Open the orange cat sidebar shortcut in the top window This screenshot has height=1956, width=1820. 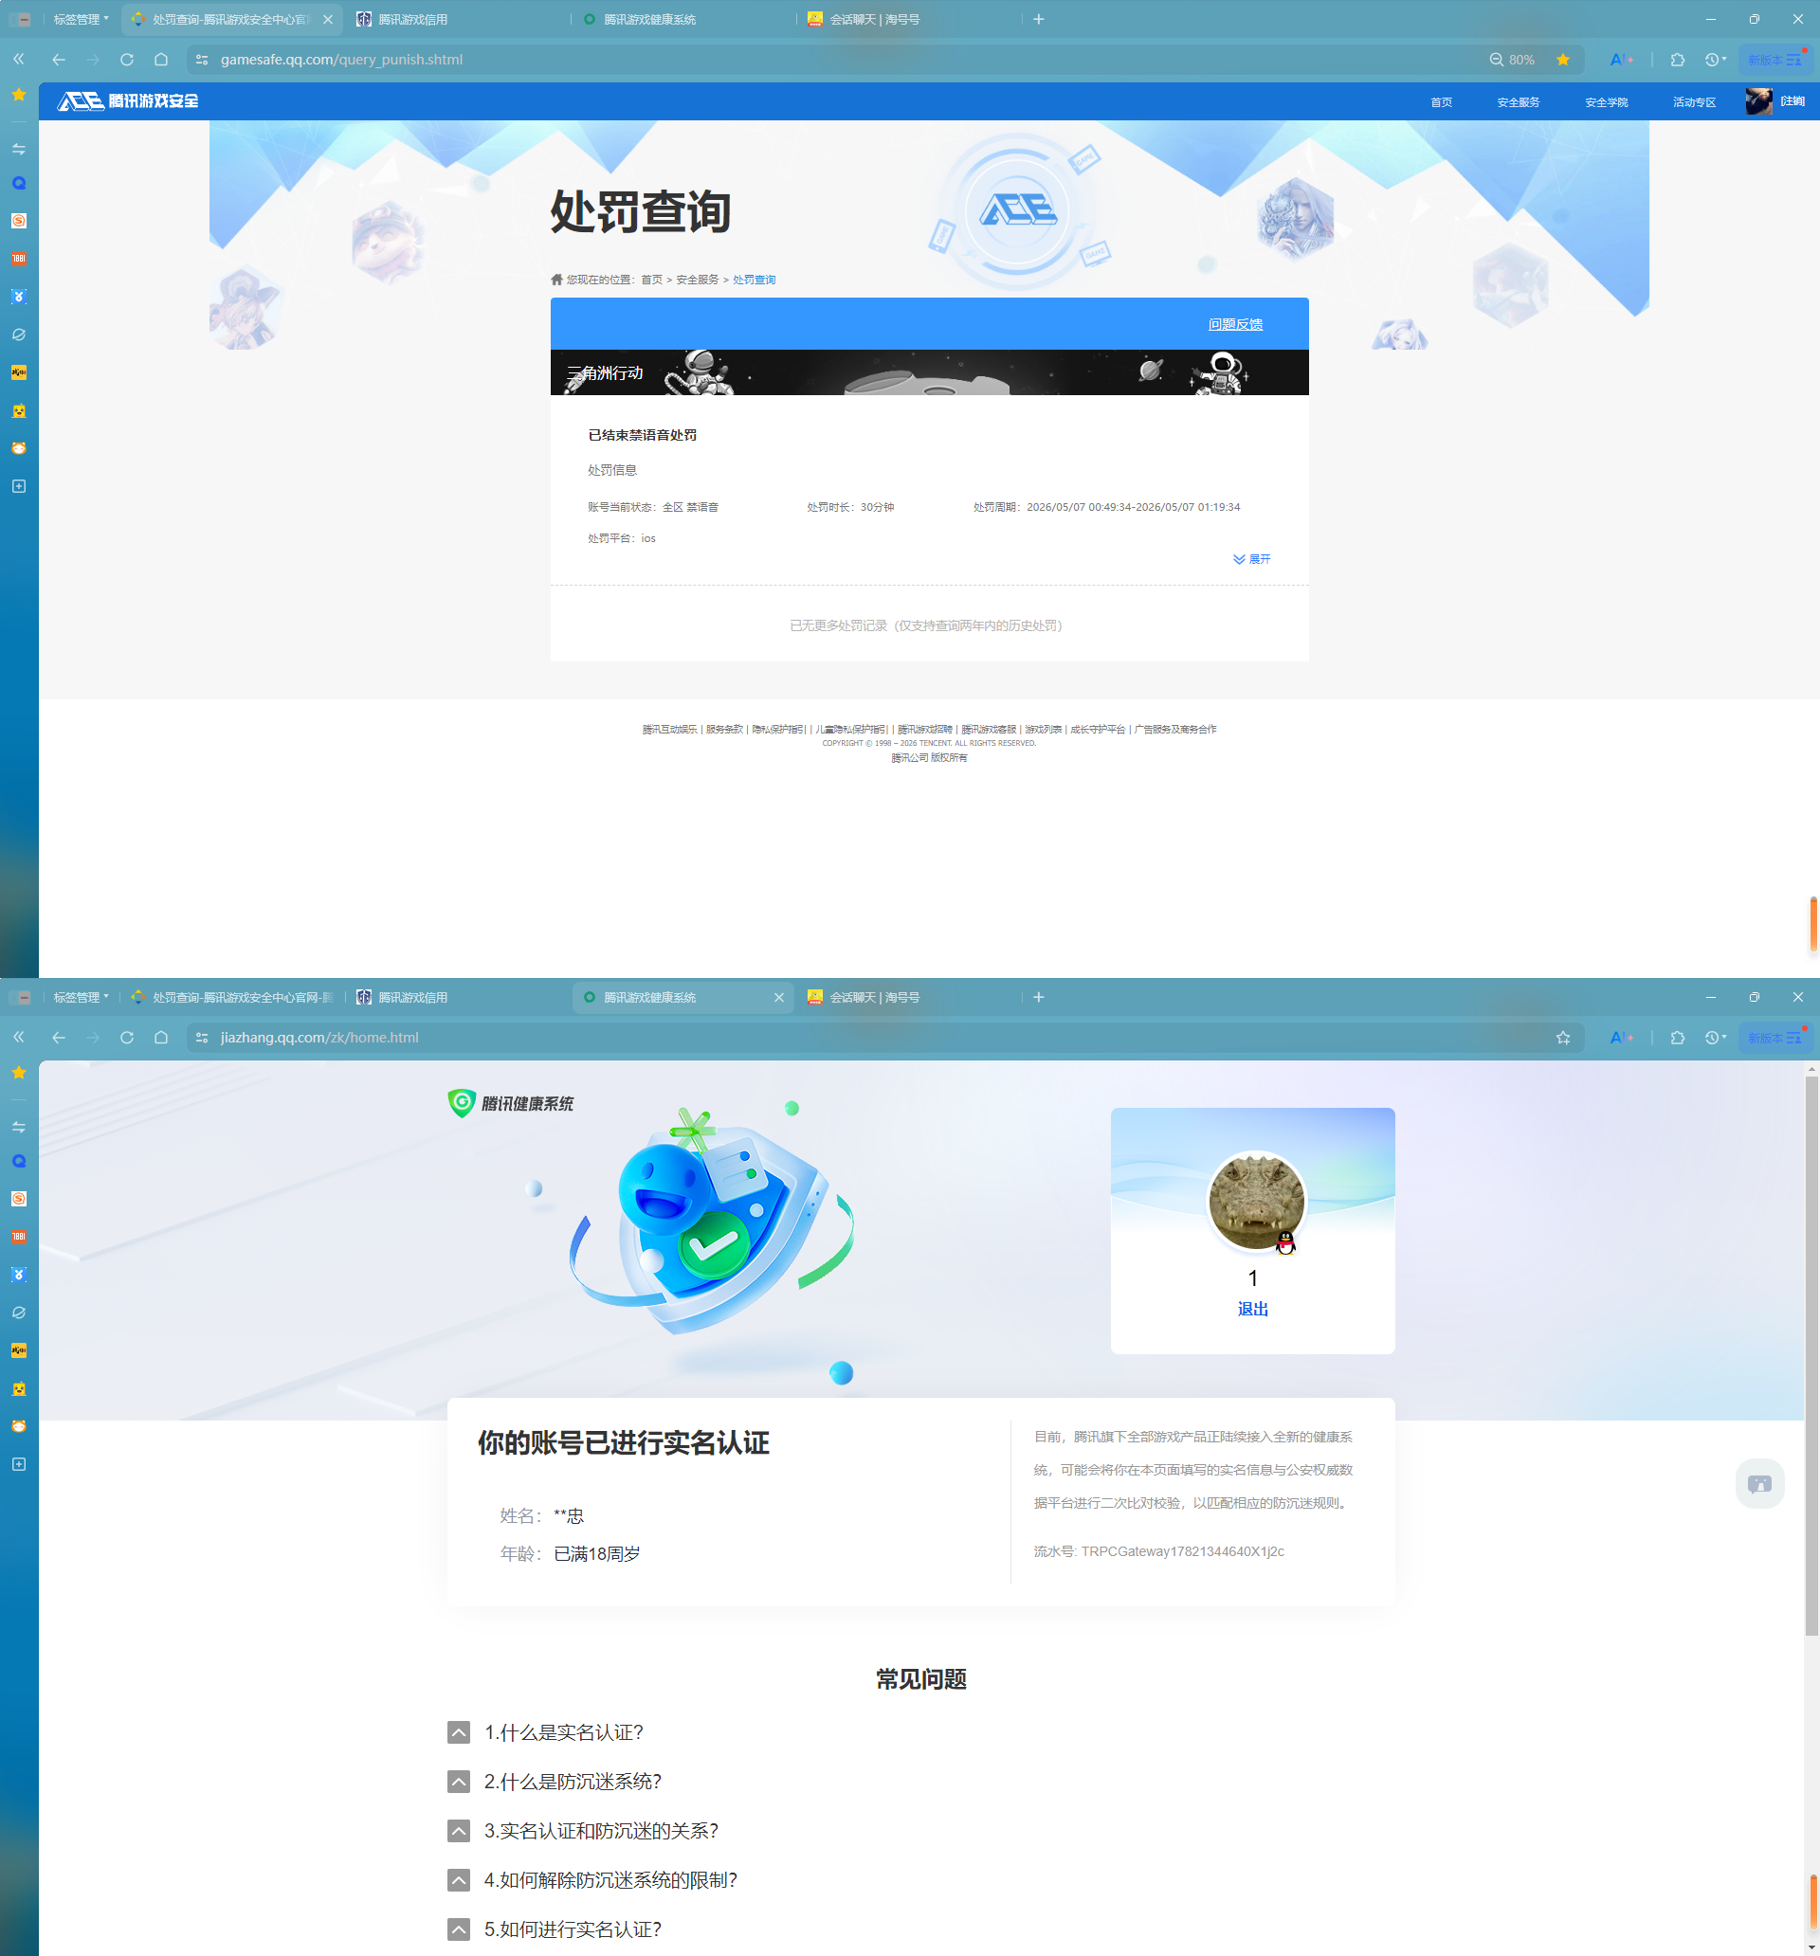pyautogui.click(x=19, y=448)
